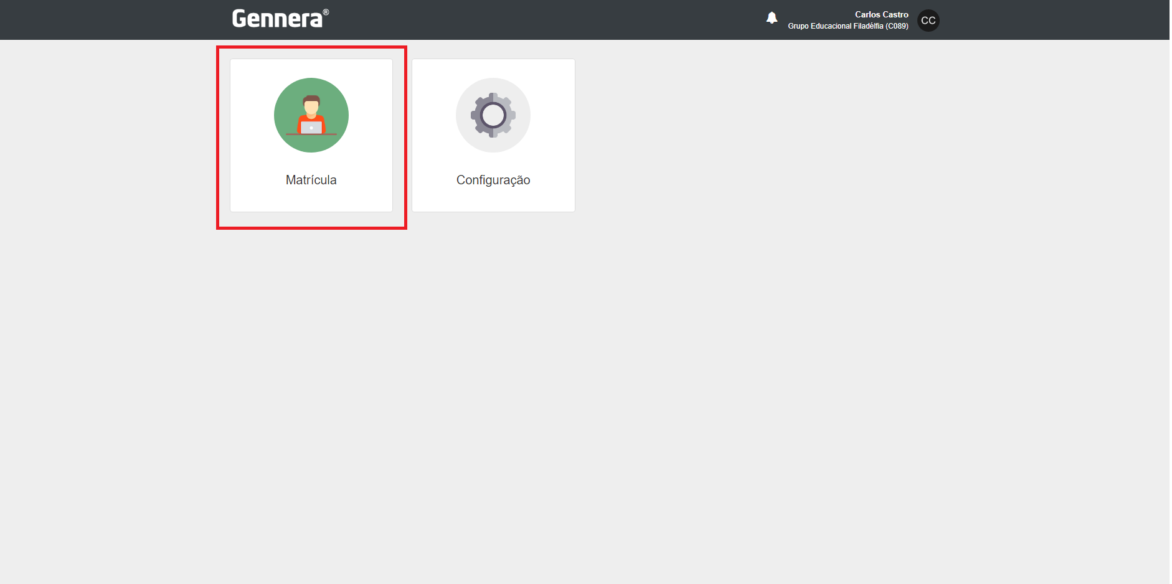Click the Configuração label text
The image size is (1172, 584).
(493, 180)
